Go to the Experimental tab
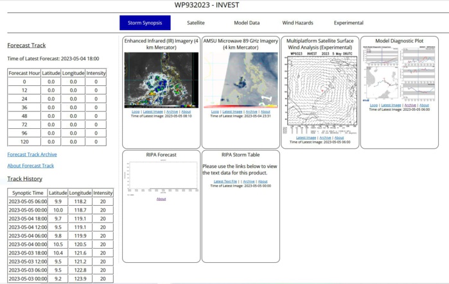449x284 pixels. point(348,23)
